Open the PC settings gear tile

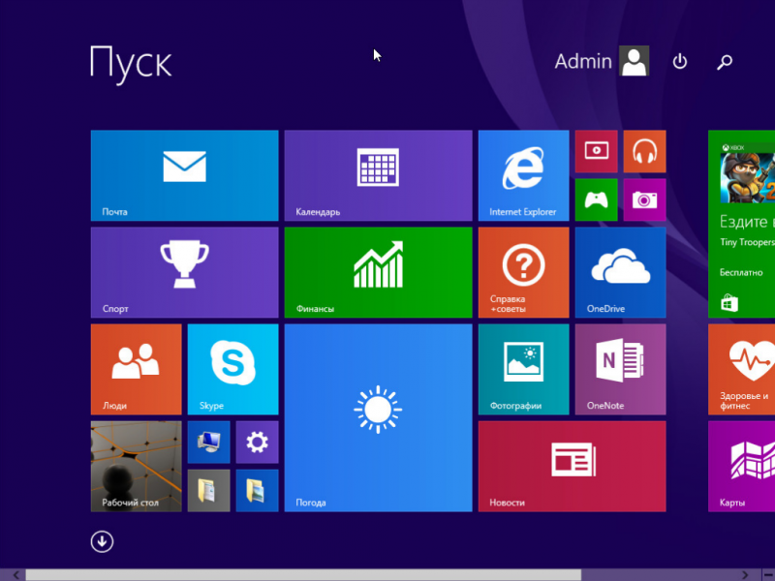257,442
